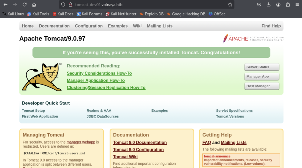Open First Web Application link
Viewport: 302px width, 168px height.
(40, 116)
